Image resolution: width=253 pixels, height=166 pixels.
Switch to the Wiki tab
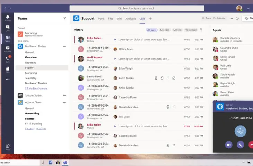tap(119, 19)
